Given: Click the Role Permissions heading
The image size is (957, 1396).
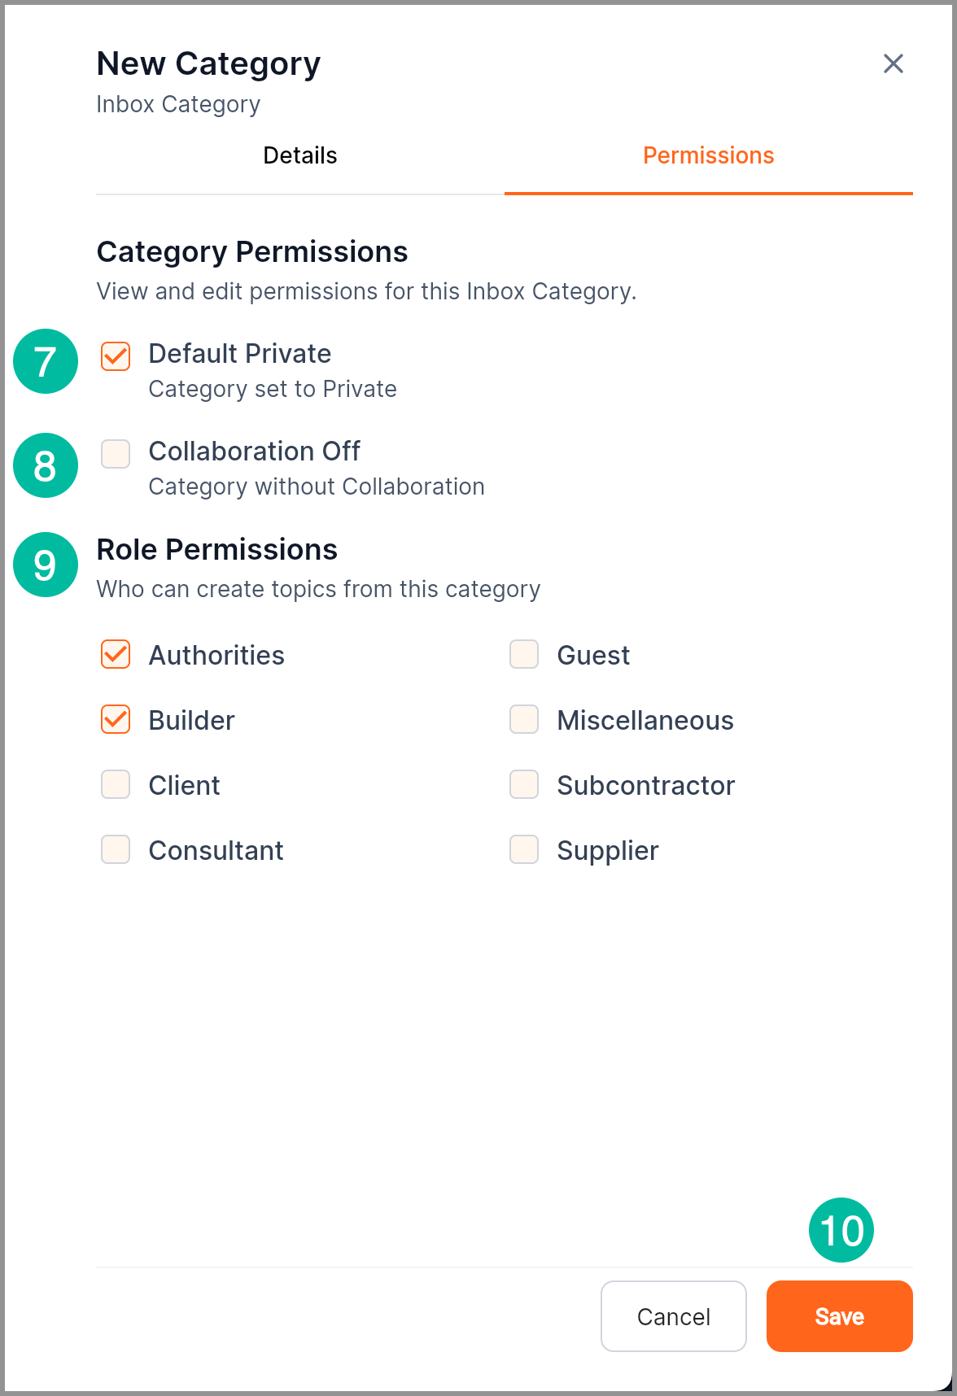Looking at the screenshot, I should click(x=216, y=550).
